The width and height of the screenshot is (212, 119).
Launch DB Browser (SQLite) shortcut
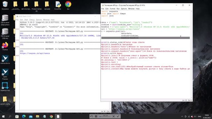[x=5, y=34]
